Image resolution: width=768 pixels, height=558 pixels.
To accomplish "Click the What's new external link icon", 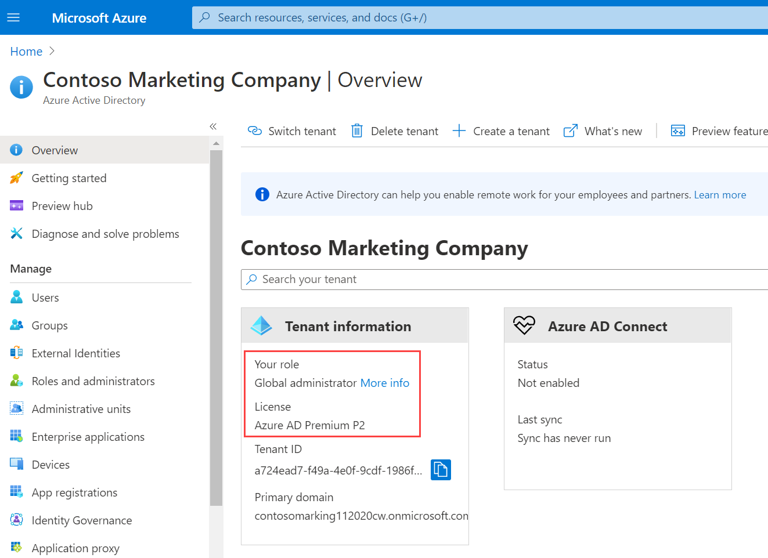I will tap(571, 131).
